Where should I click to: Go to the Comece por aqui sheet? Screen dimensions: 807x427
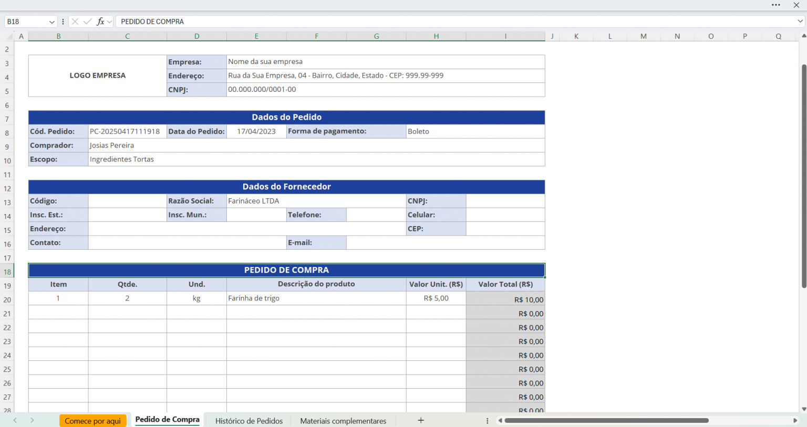pos(93,421)
